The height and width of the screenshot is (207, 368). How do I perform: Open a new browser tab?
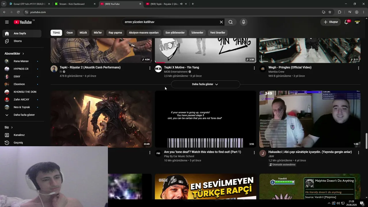[193, 4]
